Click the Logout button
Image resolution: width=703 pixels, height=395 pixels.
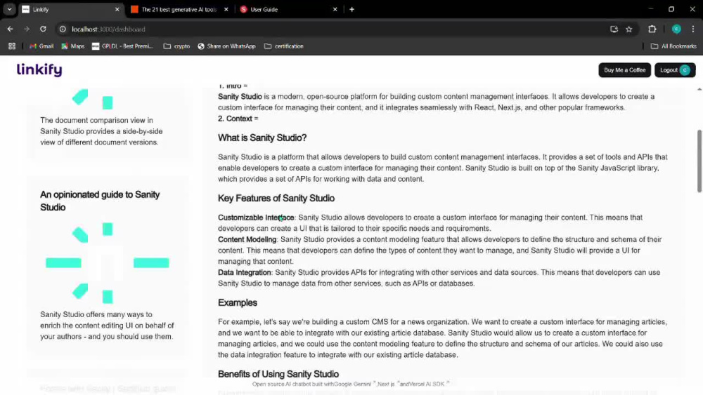pyautogui.click(x=675, y=69)
